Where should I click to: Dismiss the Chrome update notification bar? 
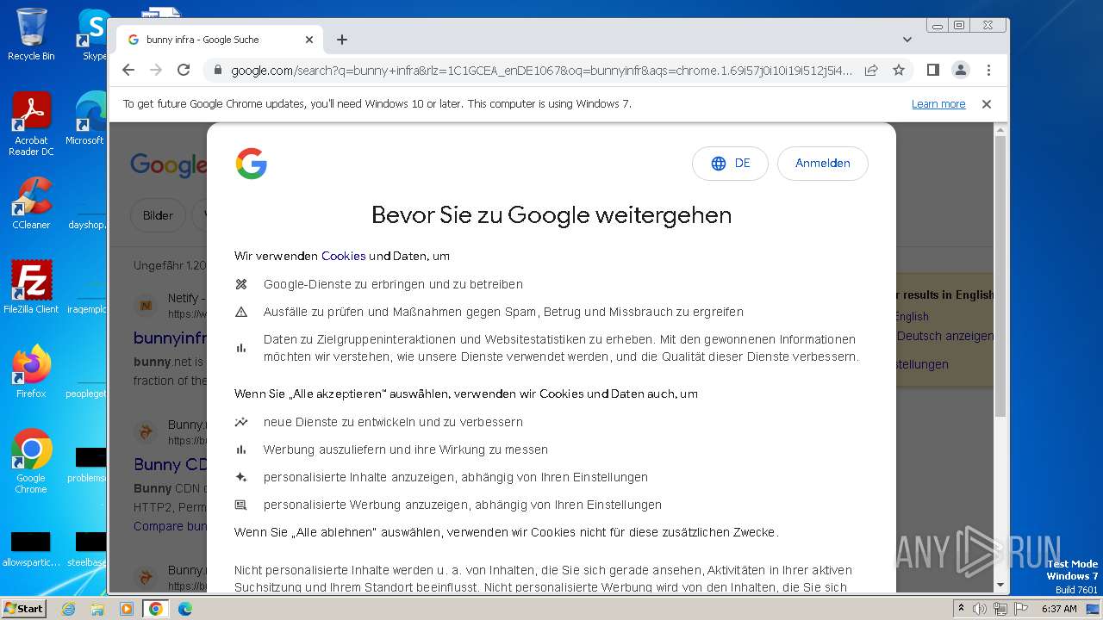point(987,104)
